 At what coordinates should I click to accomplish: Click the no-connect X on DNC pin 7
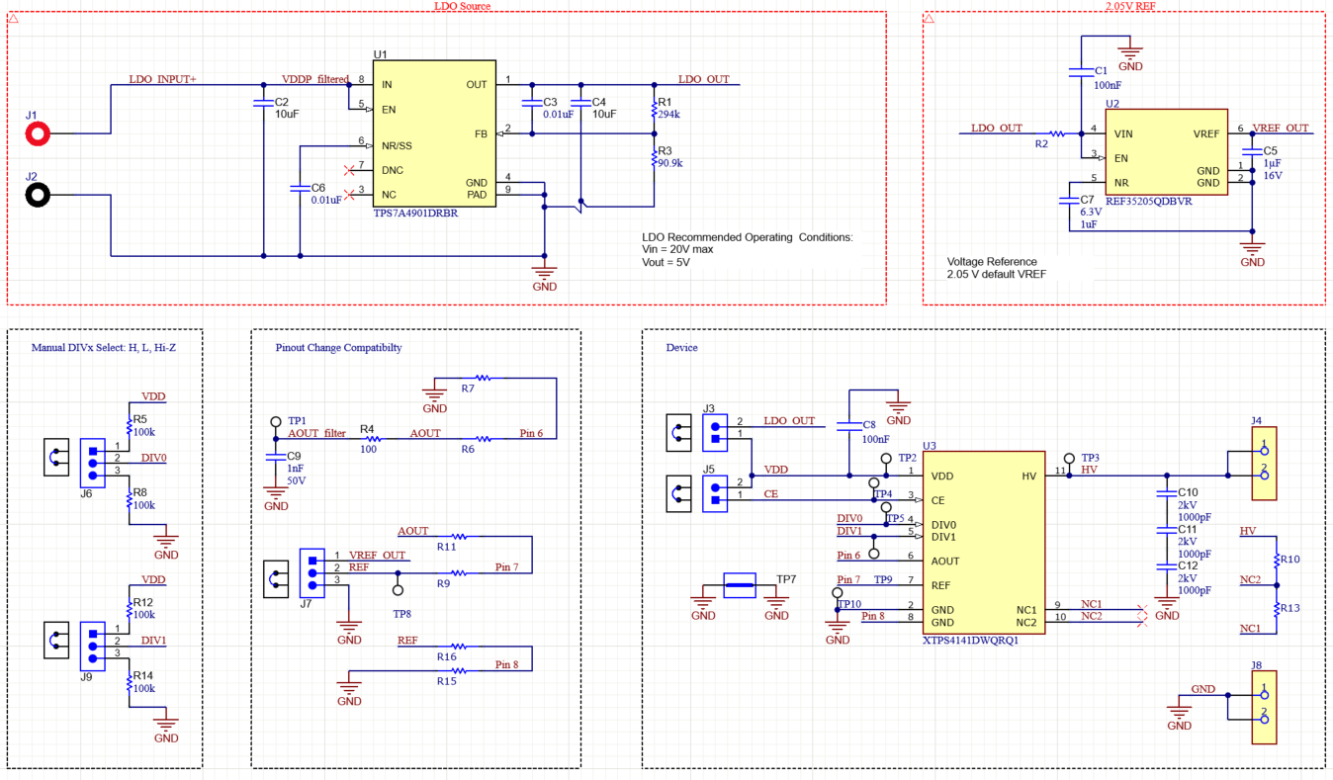pyautogui.click(x=348, y=170)
